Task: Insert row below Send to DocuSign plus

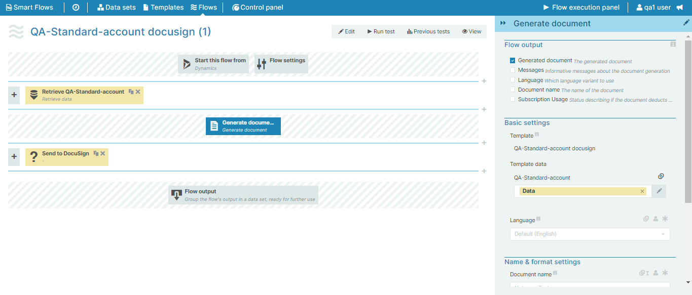Action: [x=484, y=171]
